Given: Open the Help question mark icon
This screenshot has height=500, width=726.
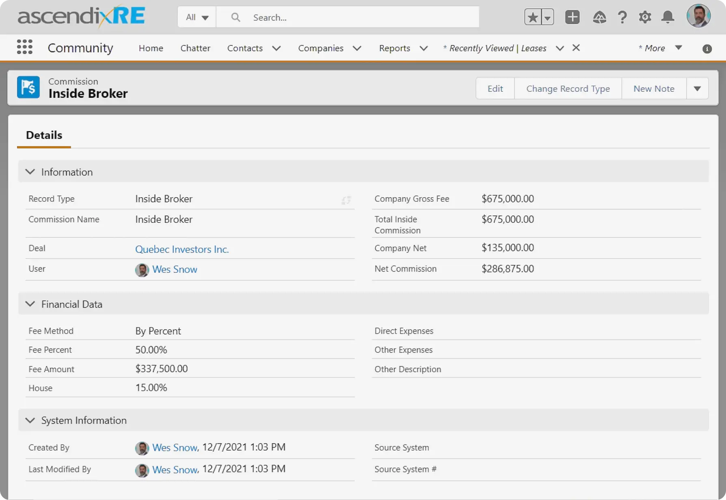Looking at the screenshot, I should coord(622,17).
